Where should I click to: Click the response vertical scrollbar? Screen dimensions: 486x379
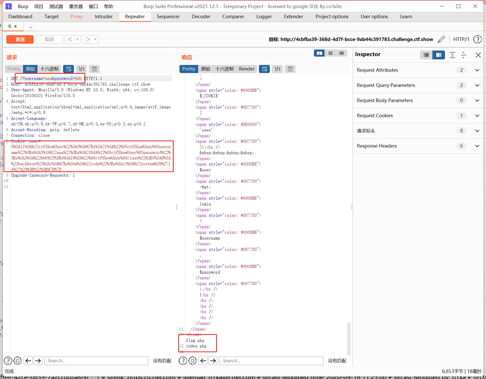click(349, 339)
